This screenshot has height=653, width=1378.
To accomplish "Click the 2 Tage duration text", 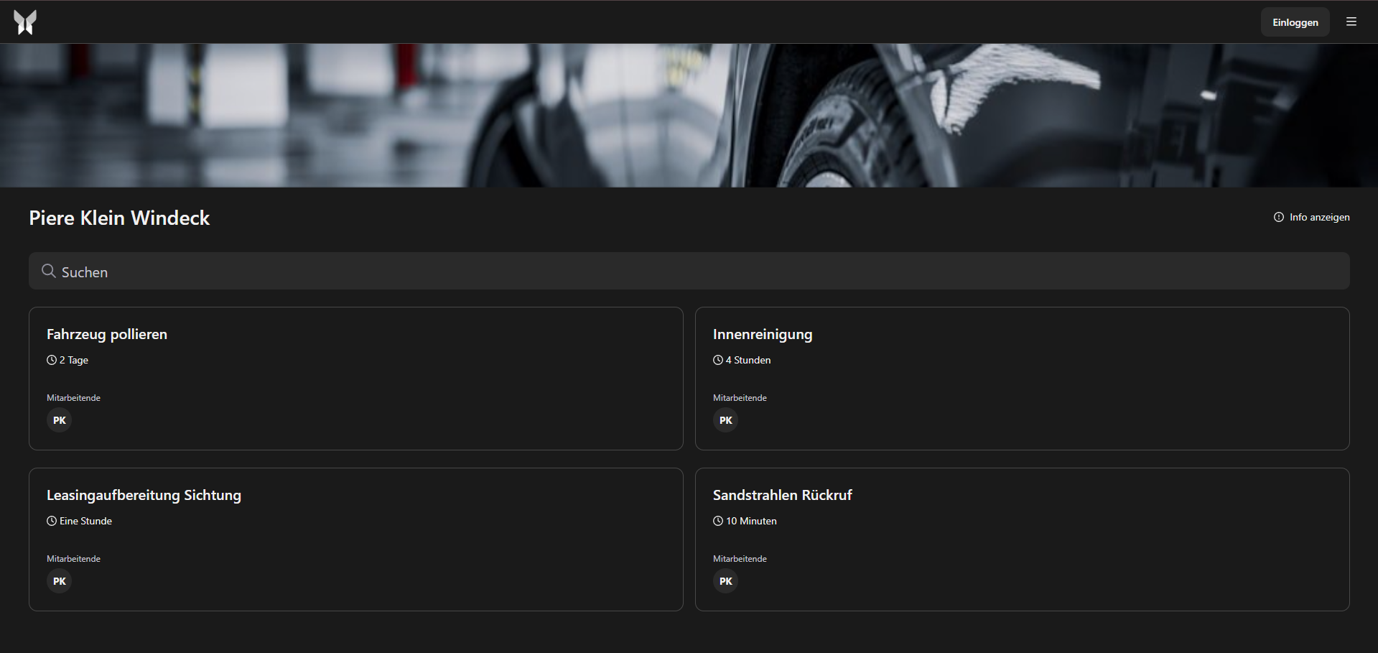I will pyautogui.click(x=74, y=360).
